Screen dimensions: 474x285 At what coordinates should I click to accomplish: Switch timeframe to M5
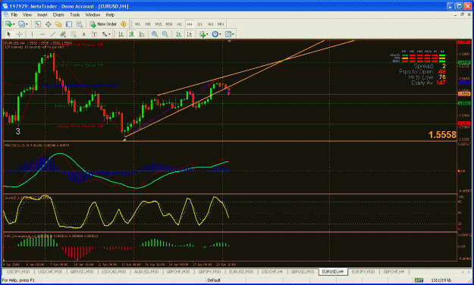[148, 24]
